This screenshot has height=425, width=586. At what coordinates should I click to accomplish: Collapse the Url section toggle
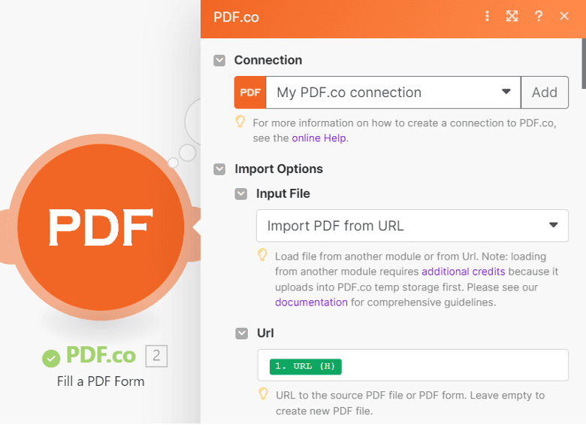[241, 333]
